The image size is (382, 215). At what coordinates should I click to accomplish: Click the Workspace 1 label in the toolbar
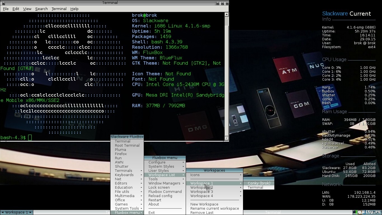pyautogui.click(x=16, y=212)
